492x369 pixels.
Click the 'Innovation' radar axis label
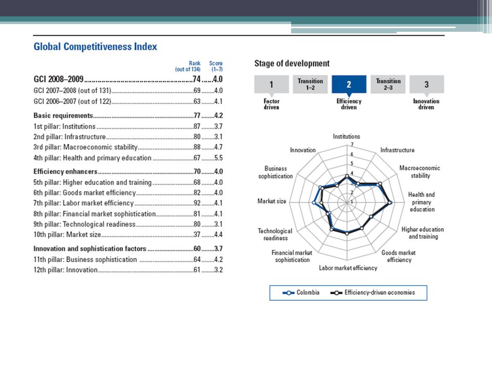tap(303, 150)
